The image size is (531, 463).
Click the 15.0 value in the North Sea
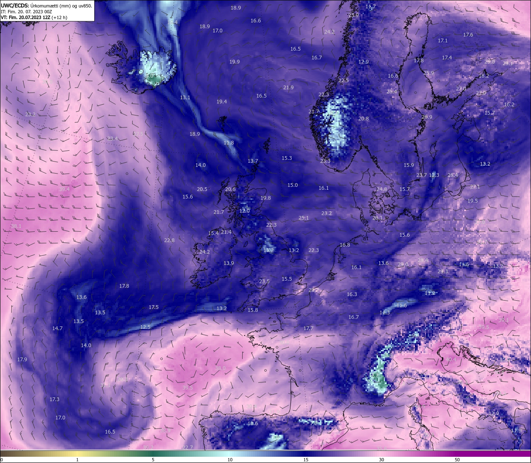pyautogui.click(x=292, y=185)
